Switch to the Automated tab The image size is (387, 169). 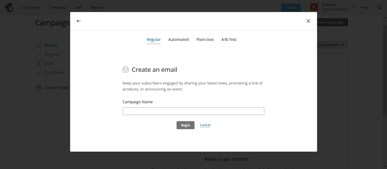coord(178,40)
